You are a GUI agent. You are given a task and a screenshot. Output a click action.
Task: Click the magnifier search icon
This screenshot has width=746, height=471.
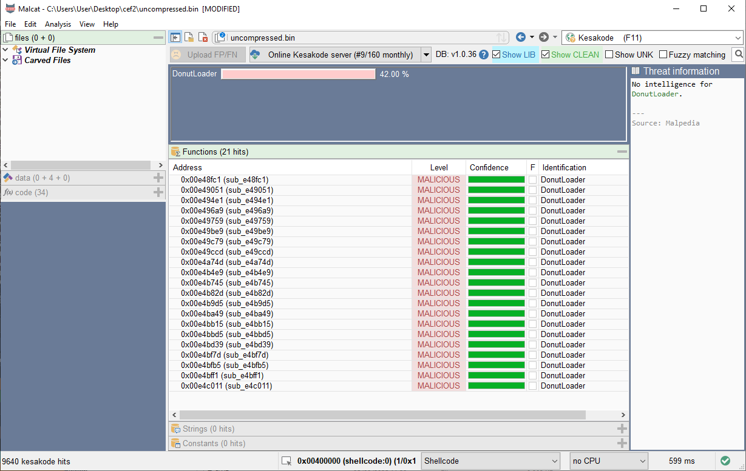pyautogui.click(x=738, y=55)
